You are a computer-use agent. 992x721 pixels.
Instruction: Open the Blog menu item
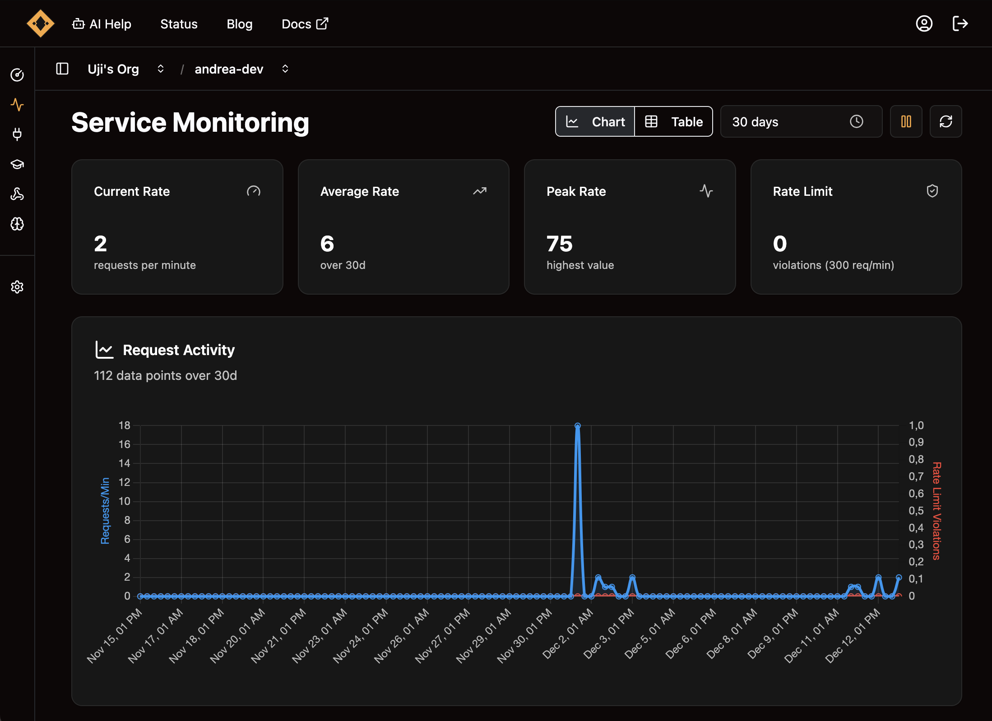(x=239, y=24)
